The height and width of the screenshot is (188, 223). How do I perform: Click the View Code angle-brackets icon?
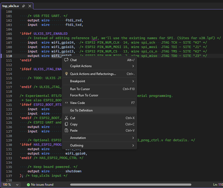tap(66, 103)
